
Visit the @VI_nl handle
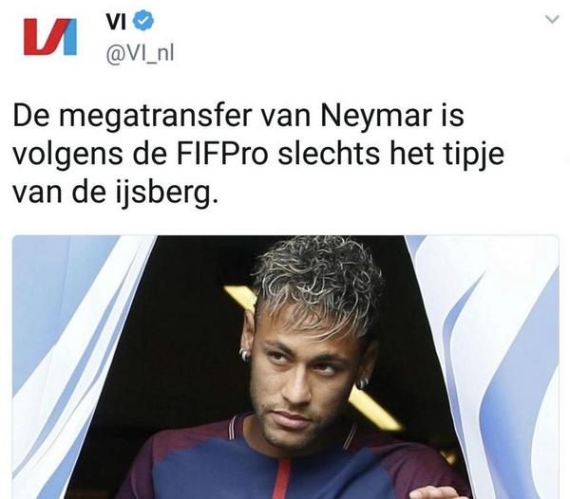(x=140, y=53)
